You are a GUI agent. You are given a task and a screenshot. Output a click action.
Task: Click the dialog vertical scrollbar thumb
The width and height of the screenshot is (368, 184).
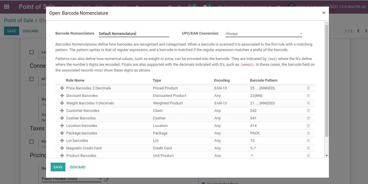327,81
